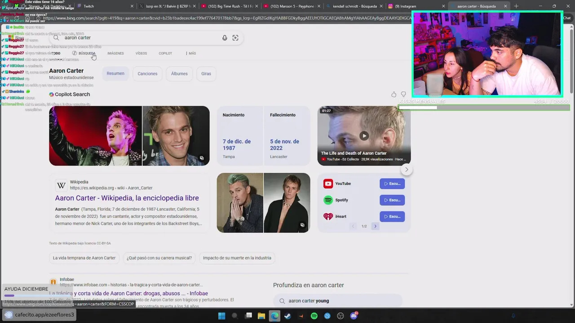Give thumbs down to Copilot Search result
This screenshot has width=575, height=323.
tap(403, 94)
